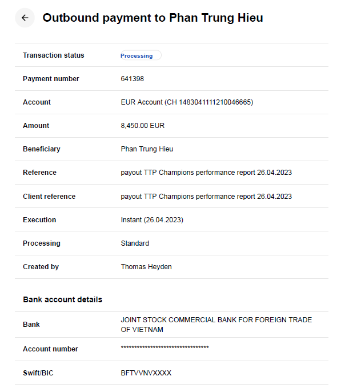The height and width of the screenshot is (392, 349).
Task: Click Swift code BFTVVNVXXXX
Action: click(146, 373)
